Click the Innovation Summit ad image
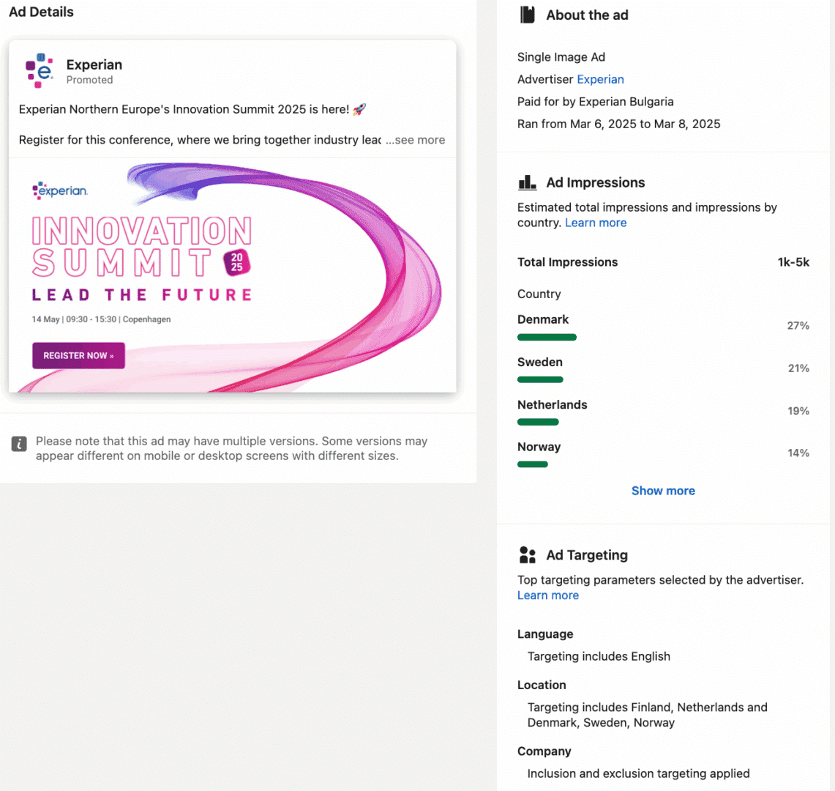 (233, 275)
